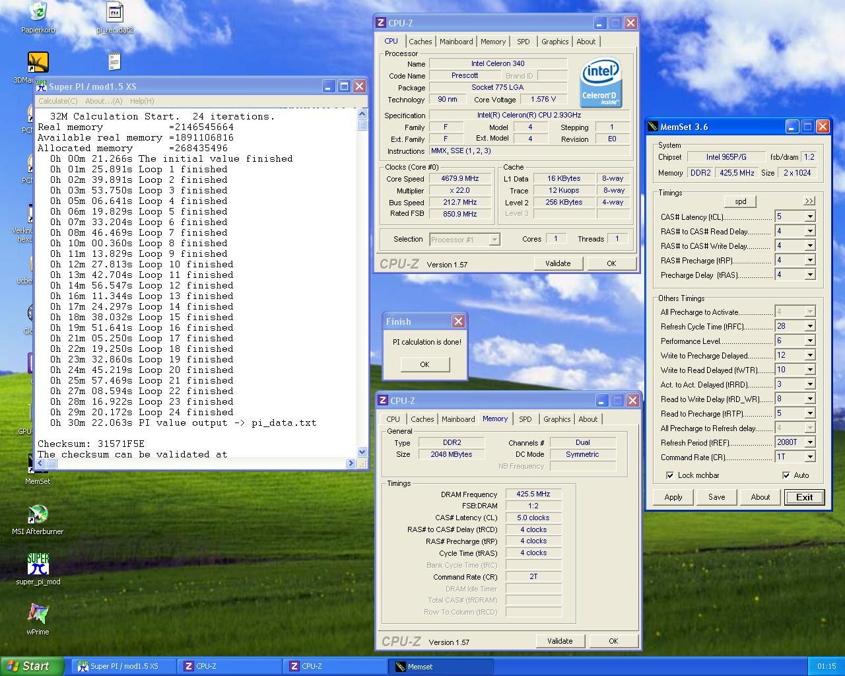Switch to About tab in lower CPU-Z

pos(588,419)
